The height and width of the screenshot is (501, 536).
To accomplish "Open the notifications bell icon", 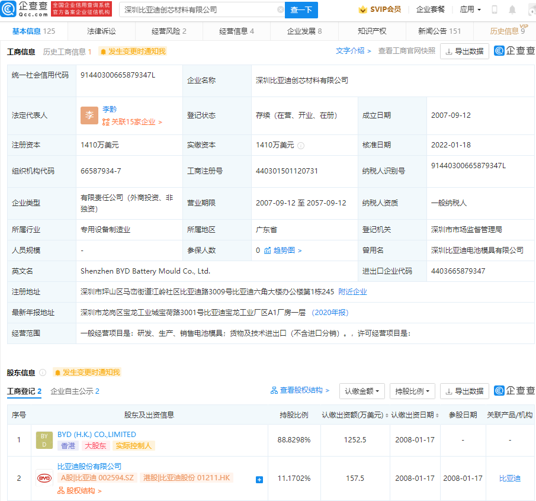I will pyautogui.click(x=512, y=10).
